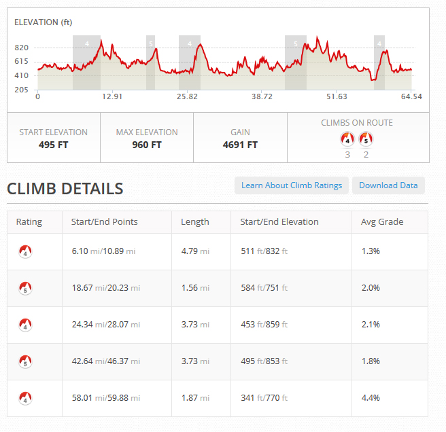446x432 pixels.
Task: Select the shaded category 5 region near mile 19
Action: point(150,62)
